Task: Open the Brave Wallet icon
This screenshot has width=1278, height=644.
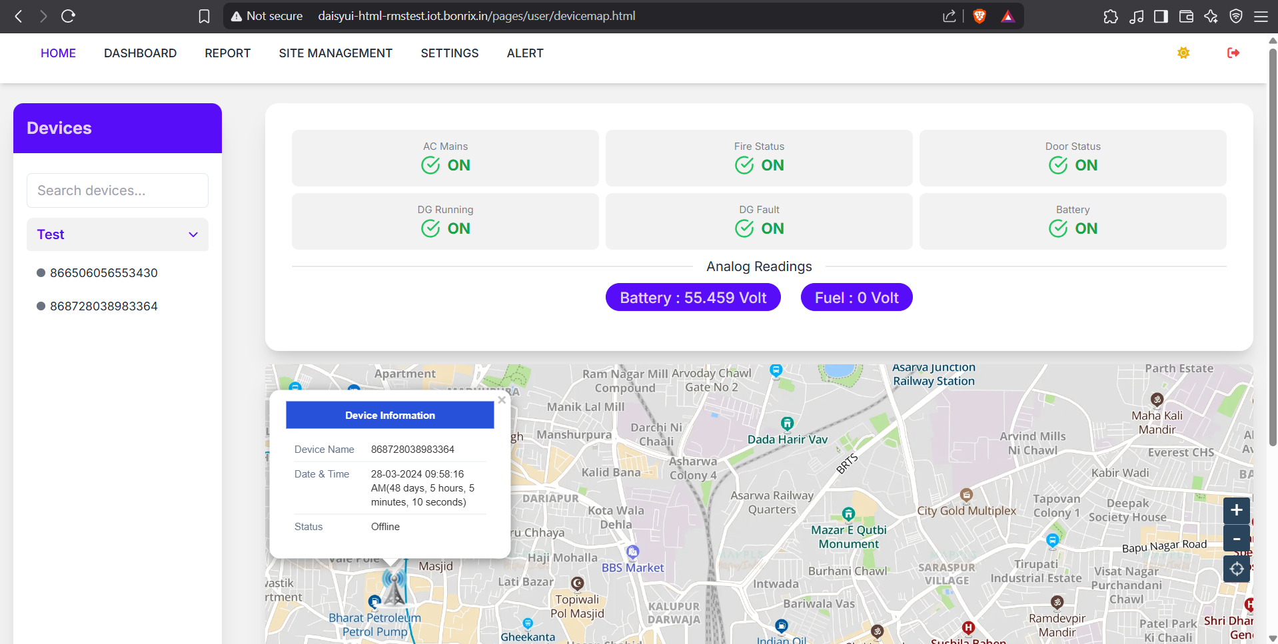Action: [x=1186, y=16]
